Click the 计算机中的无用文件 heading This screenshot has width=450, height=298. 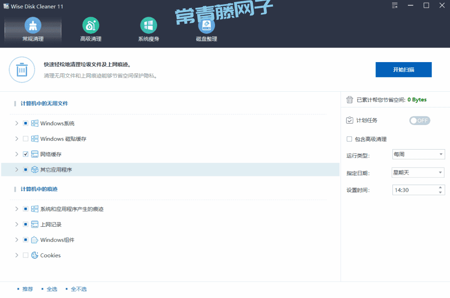[44, 103]
